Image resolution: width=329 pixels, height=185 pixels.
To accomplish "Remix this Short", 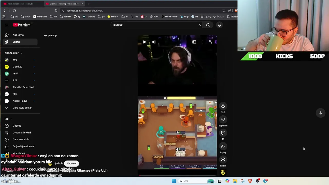I will (x=223, y=160).
